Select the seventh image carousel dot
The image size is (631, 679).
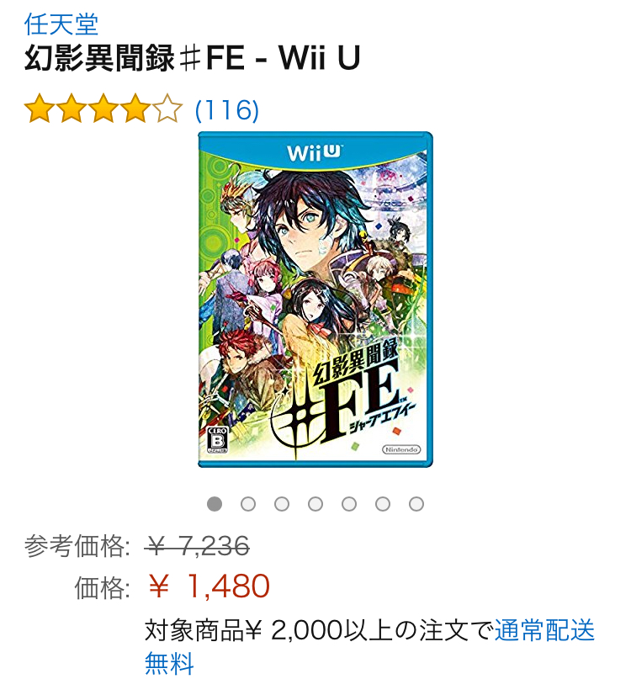(416, 504)
